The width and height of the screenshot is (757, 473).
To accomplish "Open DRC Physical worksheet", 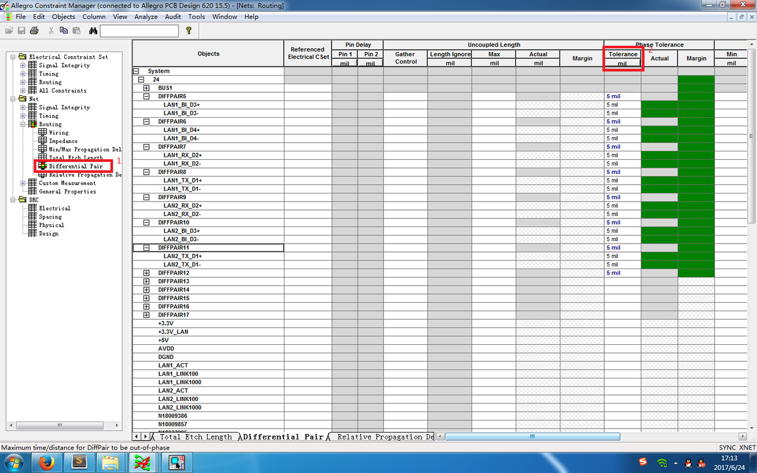I will tap(51, 225).
